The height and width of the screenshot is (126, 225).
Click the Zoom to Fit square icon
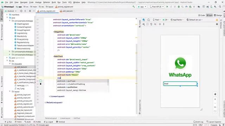tap(215, 111)
